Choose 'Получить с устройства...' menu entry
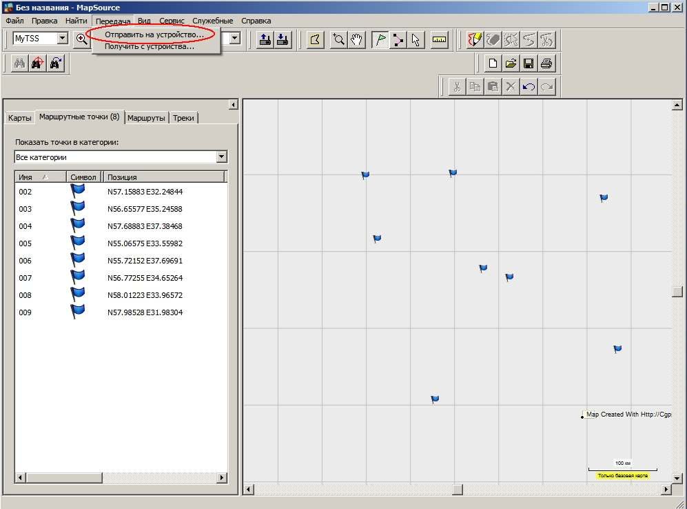This screenshot has height=509, width=687. (149, 46)
